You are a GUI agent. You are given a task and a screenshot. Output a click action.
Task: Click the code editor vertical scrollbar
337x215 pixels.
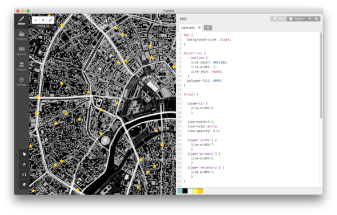(321, 75)
